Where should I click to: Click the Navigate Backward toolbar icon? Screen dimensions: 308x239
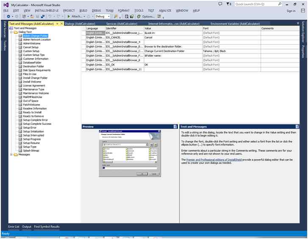click(8, 16)
